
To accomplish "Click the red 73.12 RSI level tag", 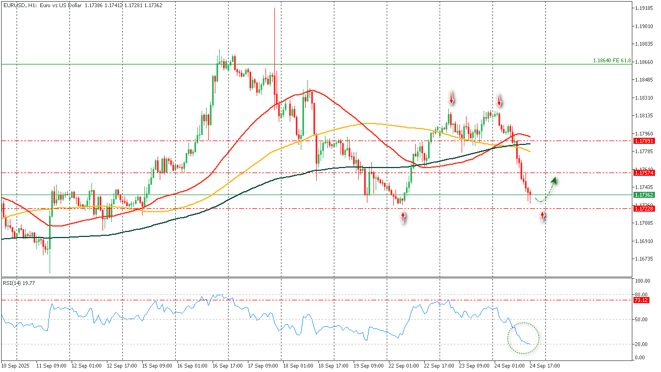I will (x=642, y=300).
